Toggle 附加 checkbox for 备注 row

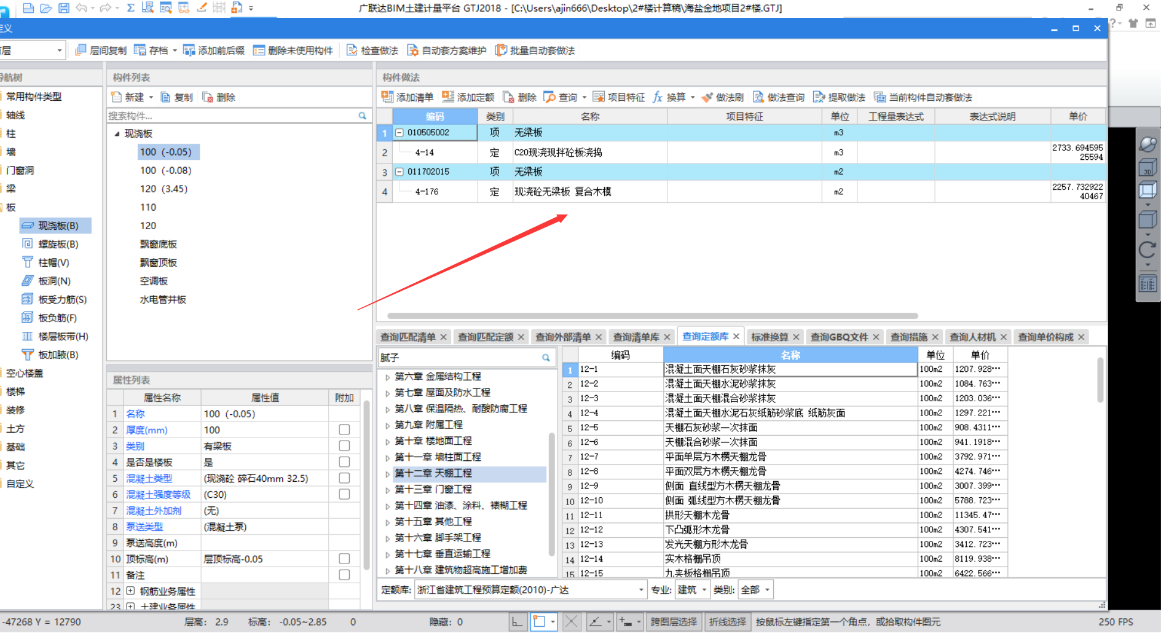tap(344, 575)
